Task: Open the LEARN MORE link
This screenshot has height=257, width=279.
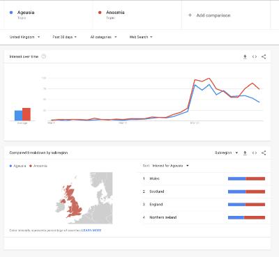Action: pos(91,231)
